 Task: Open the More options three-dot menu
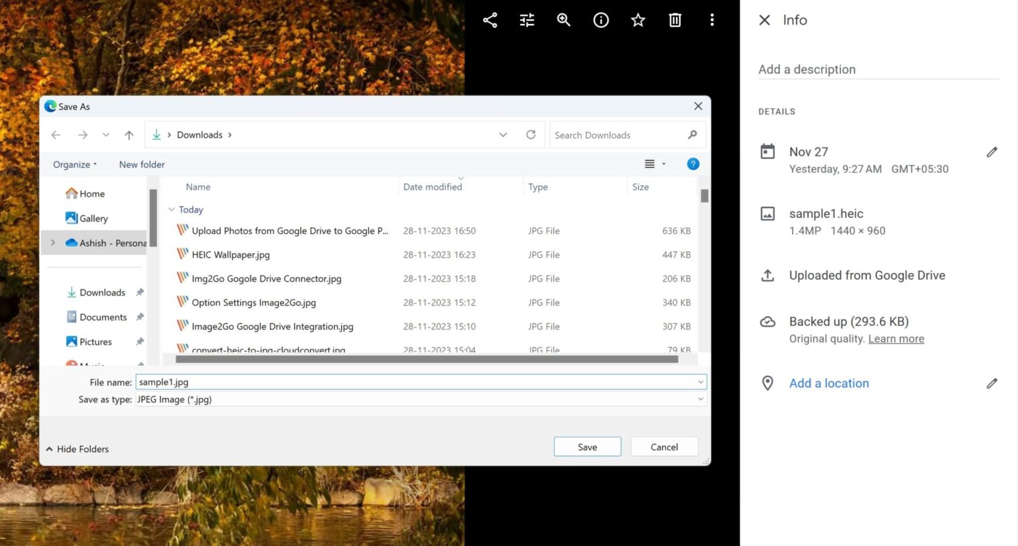[x=712, y=20]
